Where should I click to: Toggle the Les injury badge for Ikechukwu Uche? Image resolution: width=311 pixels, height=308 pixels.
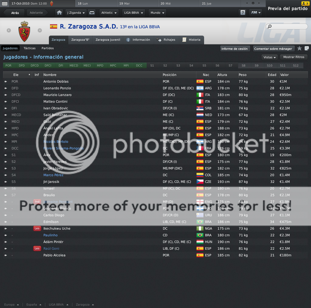pos(37,228)
